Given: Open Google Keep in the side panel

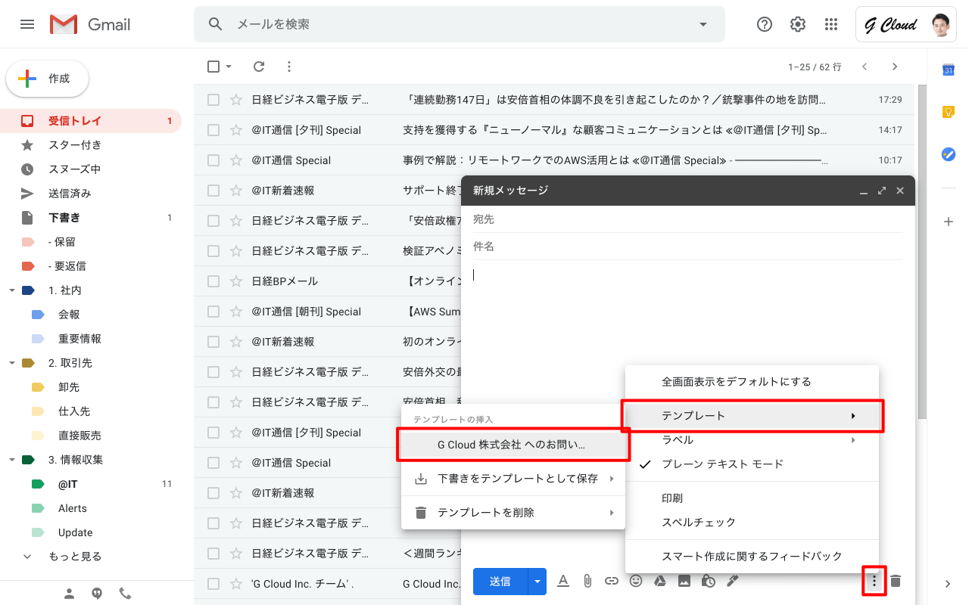Looking at the screenshot, I should point(948,112).
